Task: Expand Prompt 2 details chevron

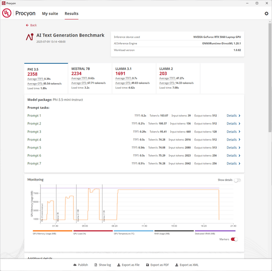Action: [239, 124]
